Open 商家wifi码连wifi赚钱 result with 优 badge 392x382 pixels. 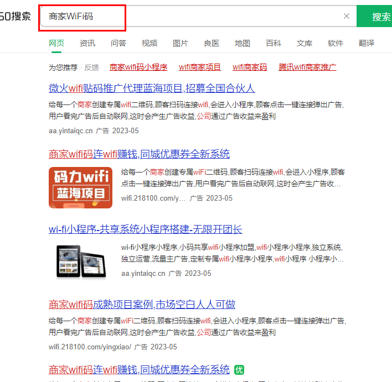coord(140,369)
